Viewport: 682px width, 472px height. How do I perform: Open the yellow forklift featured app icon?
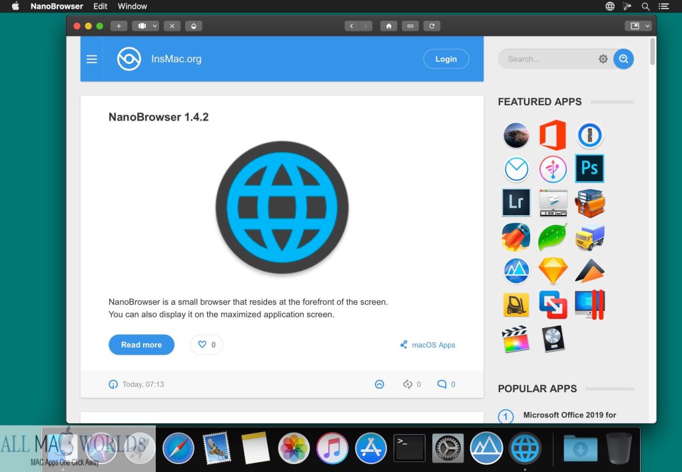pyautogui.click(x=516, y=304)
